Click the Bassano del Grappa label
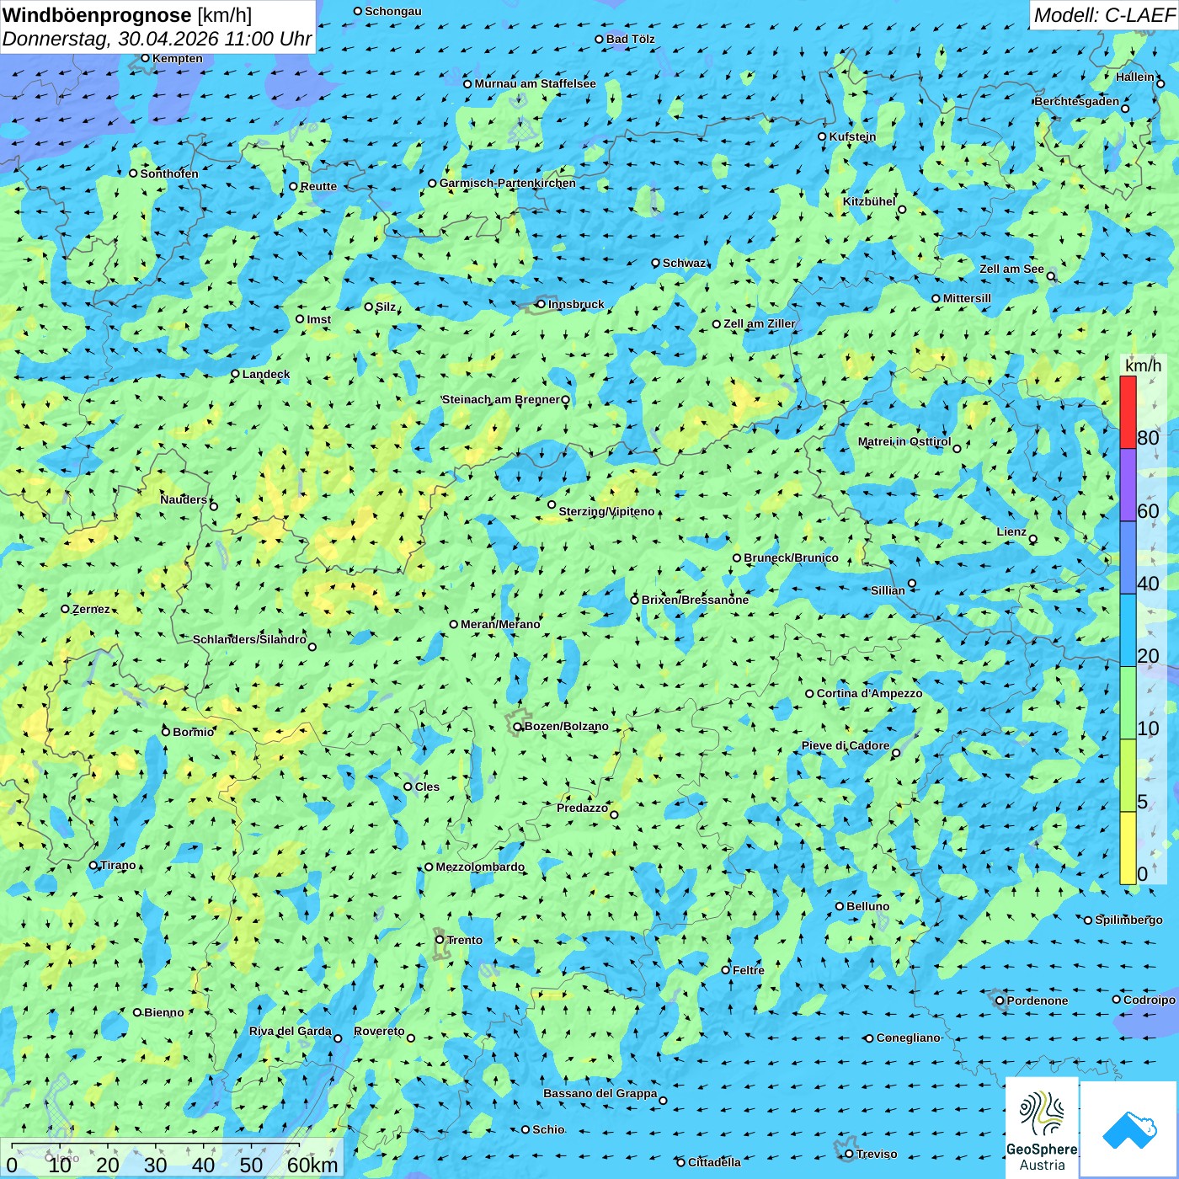The width and height of the screenshot is (1179, 1179). [600, 1093]
